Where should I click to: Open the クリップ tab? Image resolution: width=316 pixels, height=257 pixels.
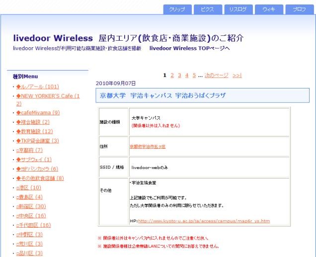click(x=177, y=9)
